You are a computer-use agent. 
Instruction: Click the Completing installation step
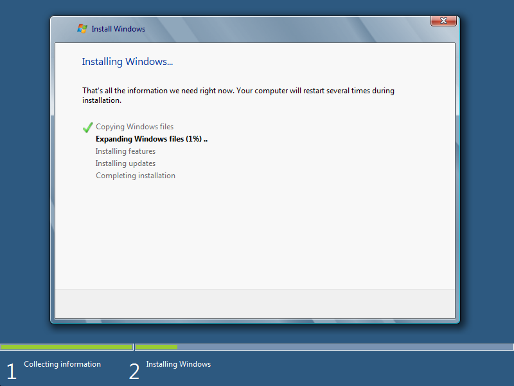[x=135, y=176]
